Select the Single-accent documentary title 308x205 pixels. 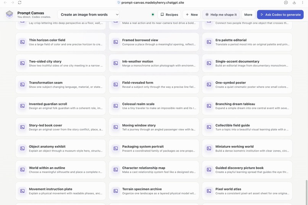pos(237,61)
